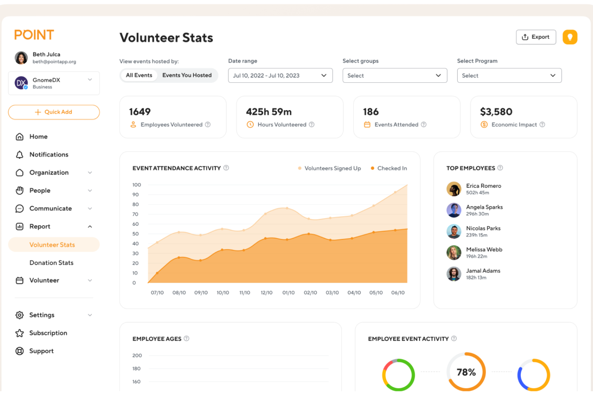Click the Settings gear icon
This screenshot has width=593, height=395.
click(x=20, y=315)
